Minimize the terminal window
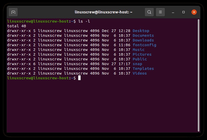Screen dimensions: 207x140 (173, 12)
